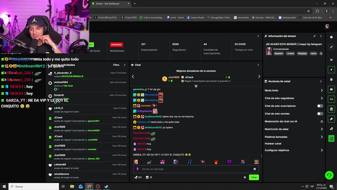Viewport: 337px width, 190px height.
Task: Click the green clapperboard clips icon
Action: click(x=331, y=139)
